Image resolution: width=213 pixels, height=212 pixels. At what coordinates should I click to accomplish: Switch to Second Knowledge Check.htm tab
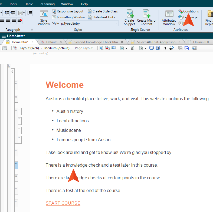tap(96, 42)
